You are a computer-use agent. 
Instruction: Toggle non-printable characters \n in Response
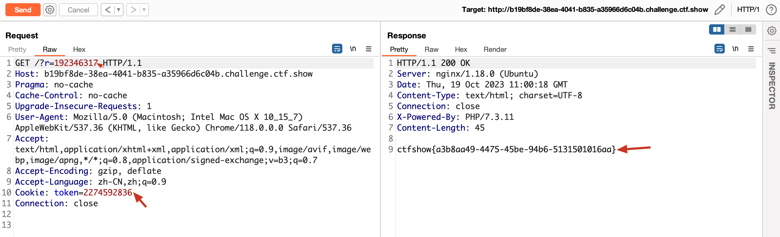(735, 49)
